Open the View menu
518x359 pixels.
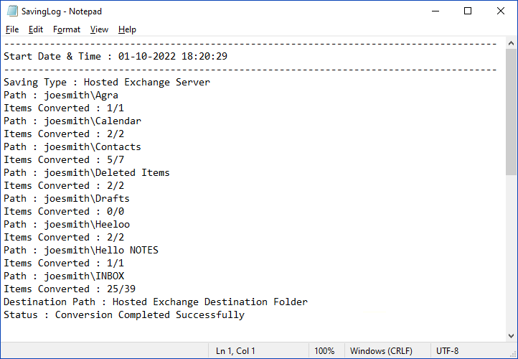(x=99, y=29)
